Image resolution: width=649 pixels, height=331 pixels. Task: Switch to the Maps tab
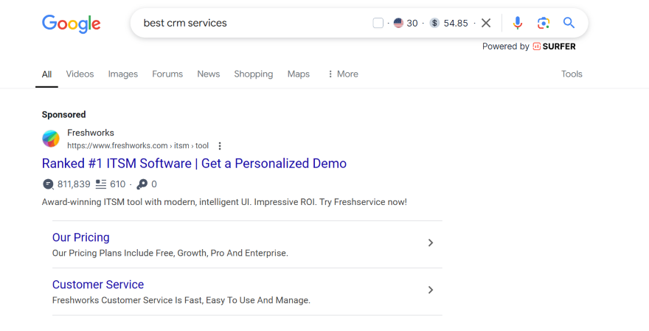299,74
